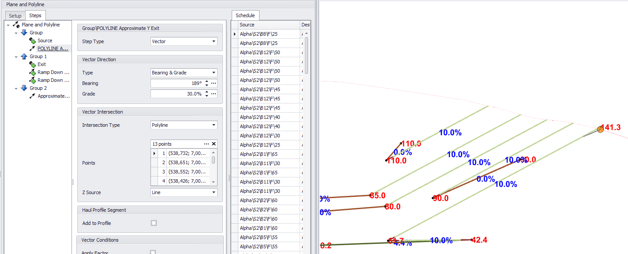Select the Schedule tab

tap(245, 15)
